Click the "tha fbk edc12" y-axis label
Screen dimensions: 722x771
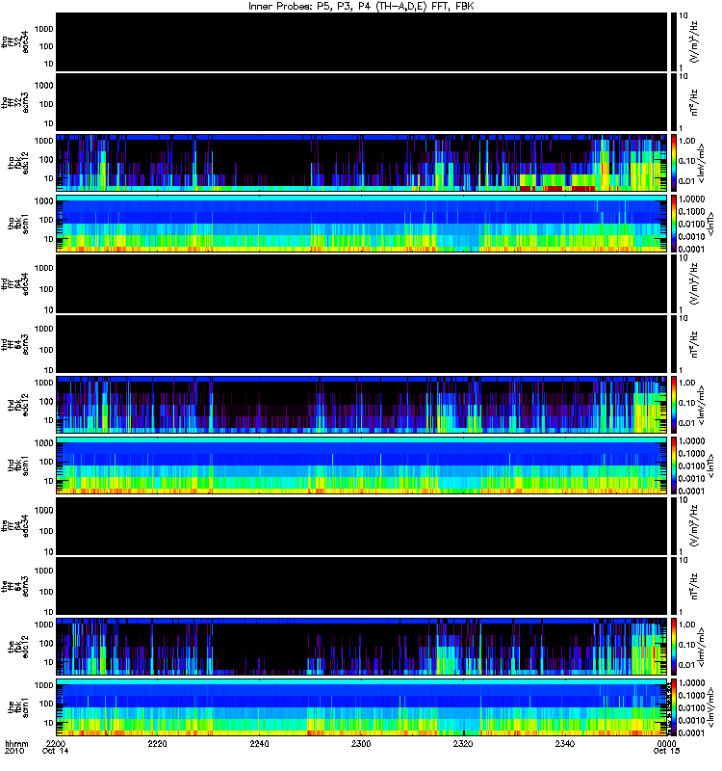point(18,163)
